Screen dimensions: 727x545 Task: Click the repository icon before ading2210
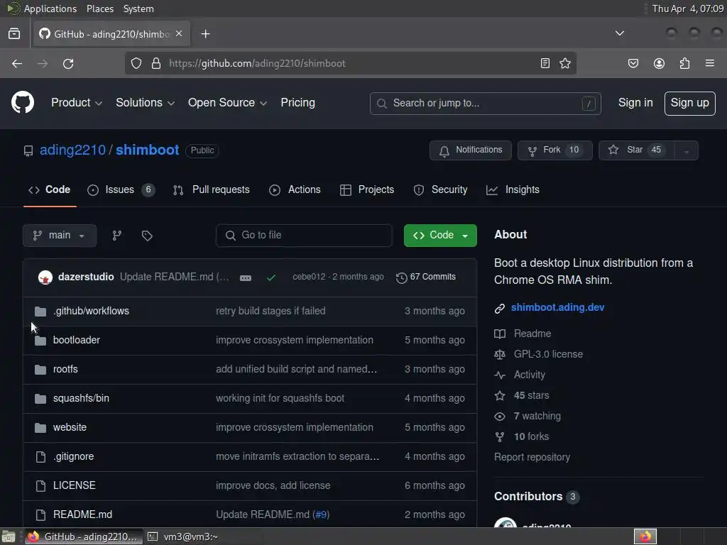click(28, 150)
